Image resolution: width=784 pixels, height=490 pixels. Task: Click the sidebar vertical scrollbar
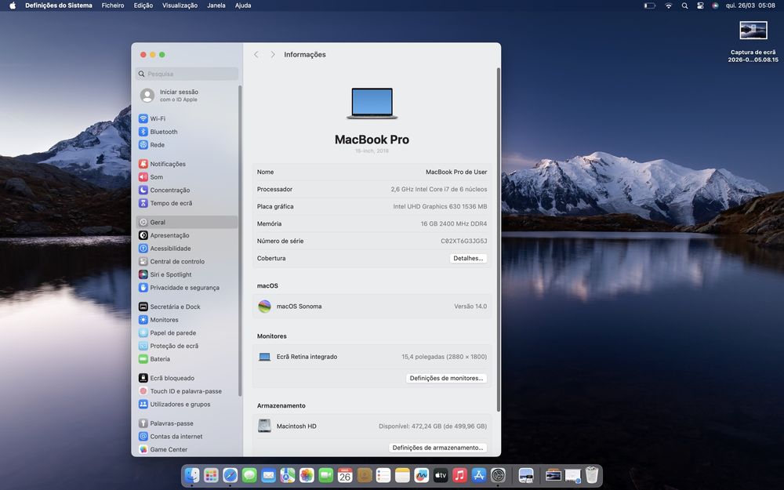240,240
